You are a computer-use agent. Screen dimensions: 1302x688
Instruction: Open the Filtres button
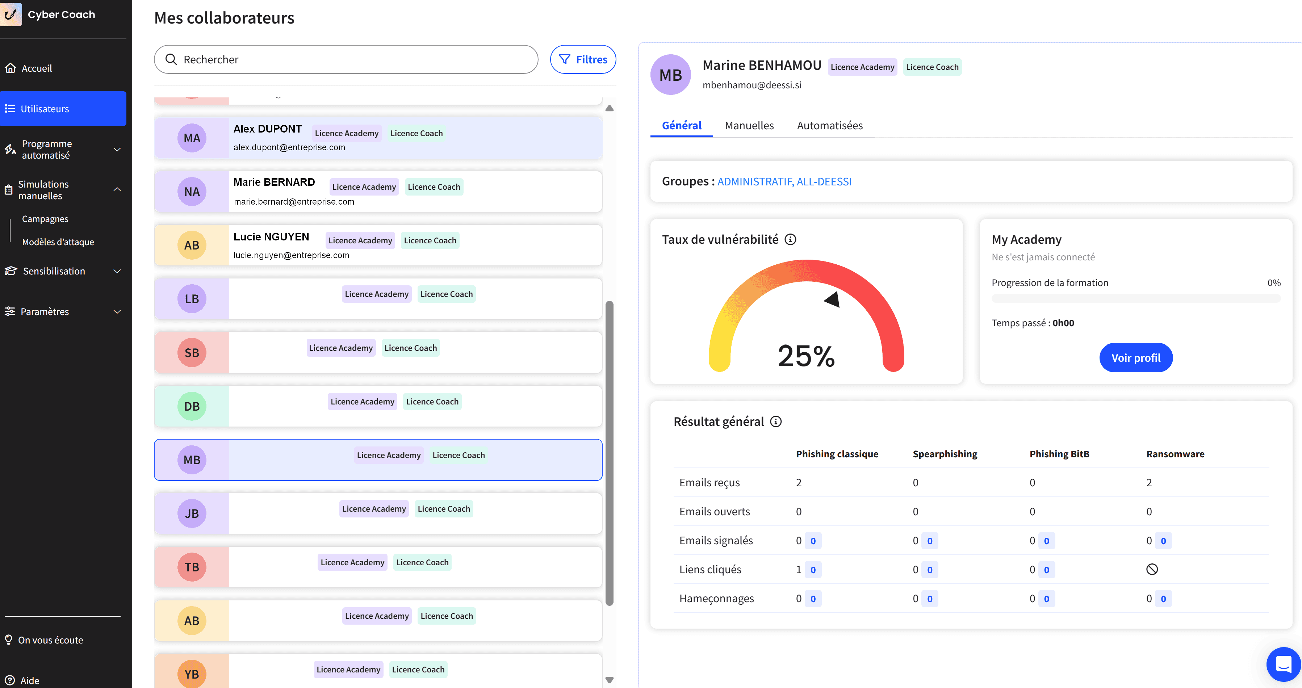coord(583,60)
